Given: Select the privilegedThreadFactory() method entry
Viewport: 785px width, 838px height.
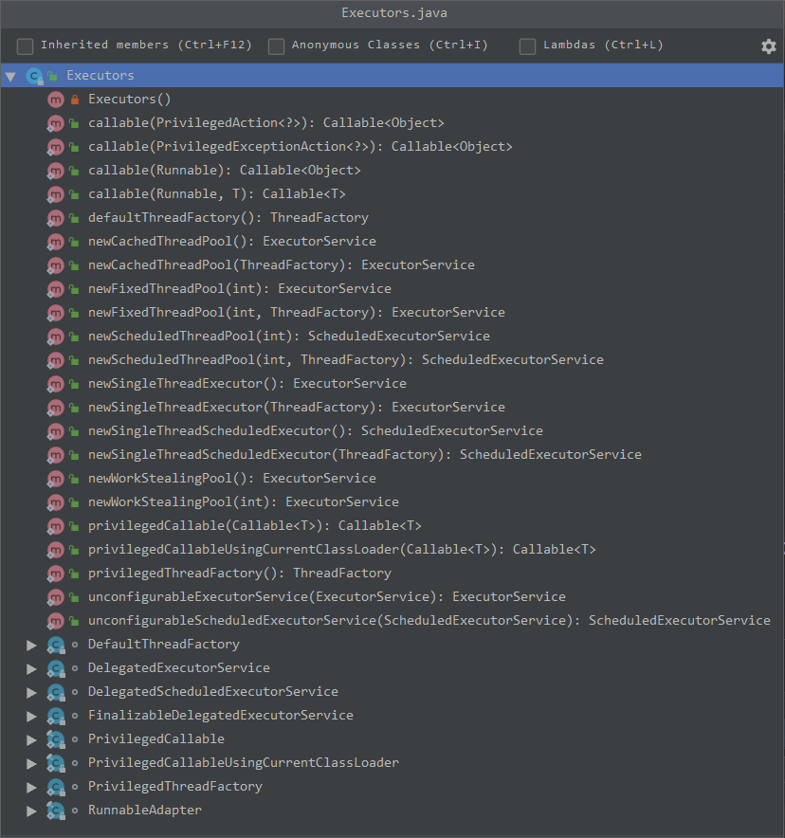Looking at the screenshot, I should [x=239, y=574].
